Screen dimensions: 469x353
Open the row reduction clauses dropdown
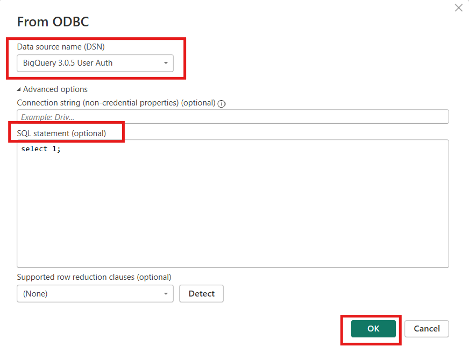pyautogui.click(x=95, y=293)
